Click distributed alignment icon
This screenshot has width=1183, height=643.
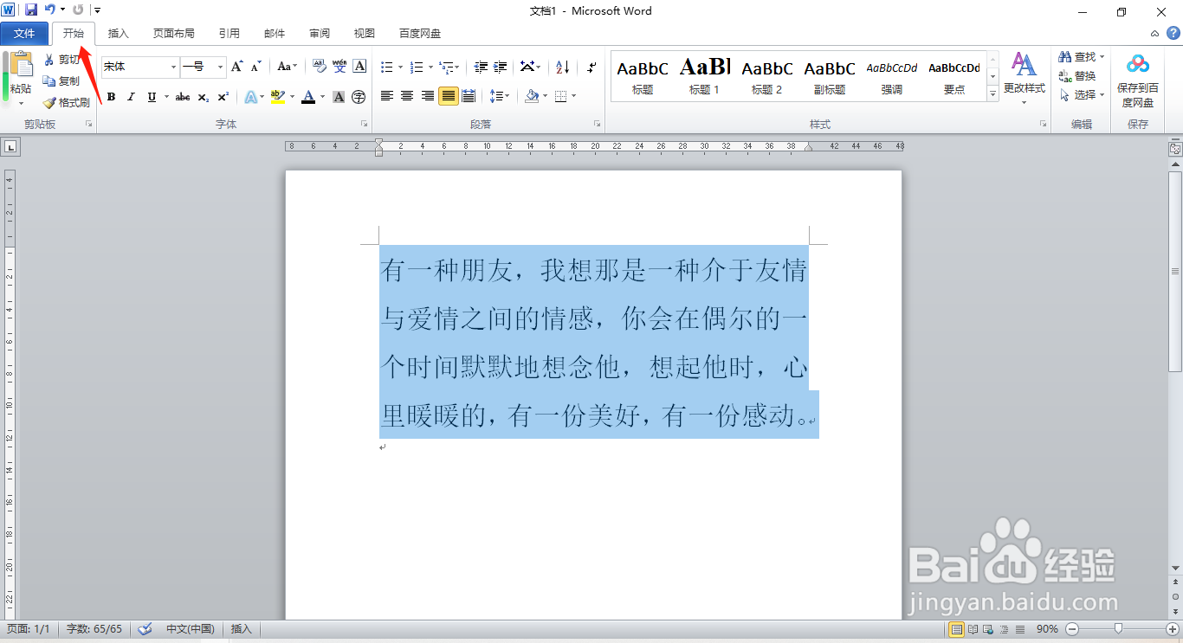(469, 97)
